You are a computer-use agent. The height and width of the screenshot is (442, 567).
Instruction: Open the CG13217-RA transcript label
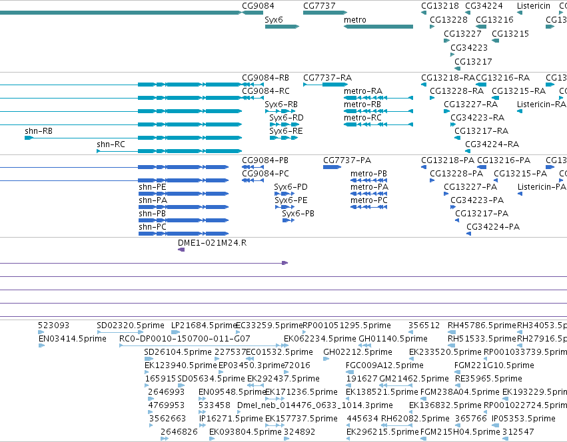481,131
